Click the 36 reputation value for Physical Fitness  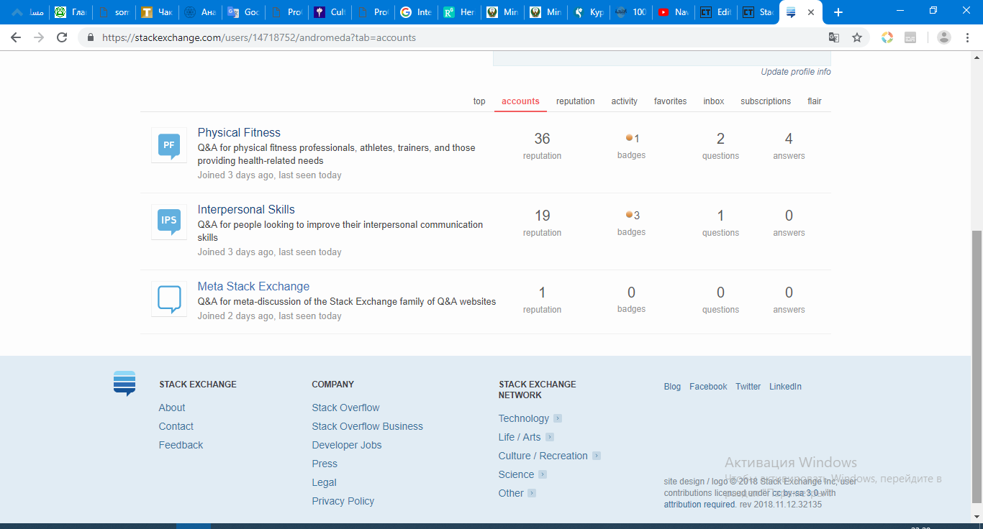(x=542, y=139)
